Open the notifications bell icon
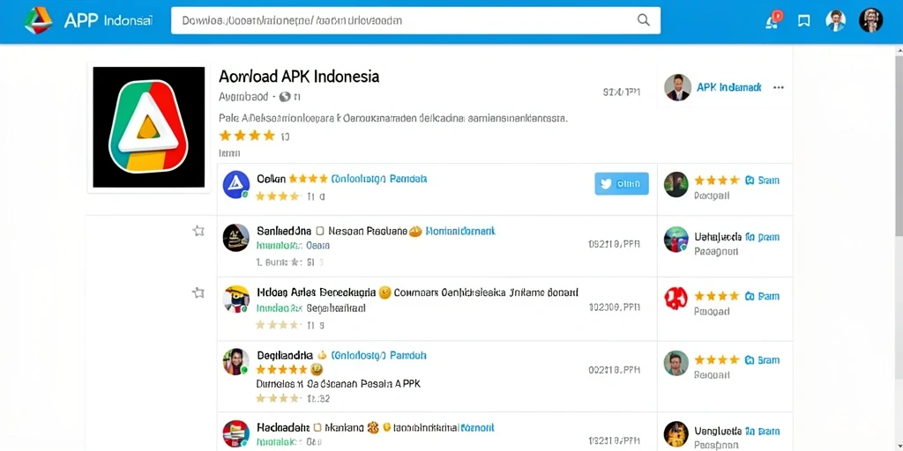This screenshot has width=903, height=451. (x=772, y=21)
